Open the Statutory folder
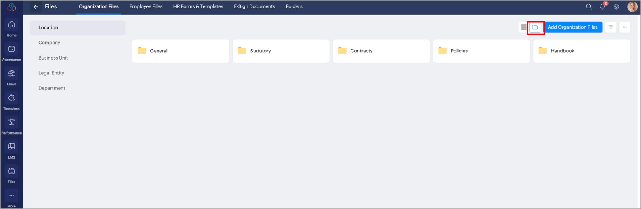 pos(281,51)
